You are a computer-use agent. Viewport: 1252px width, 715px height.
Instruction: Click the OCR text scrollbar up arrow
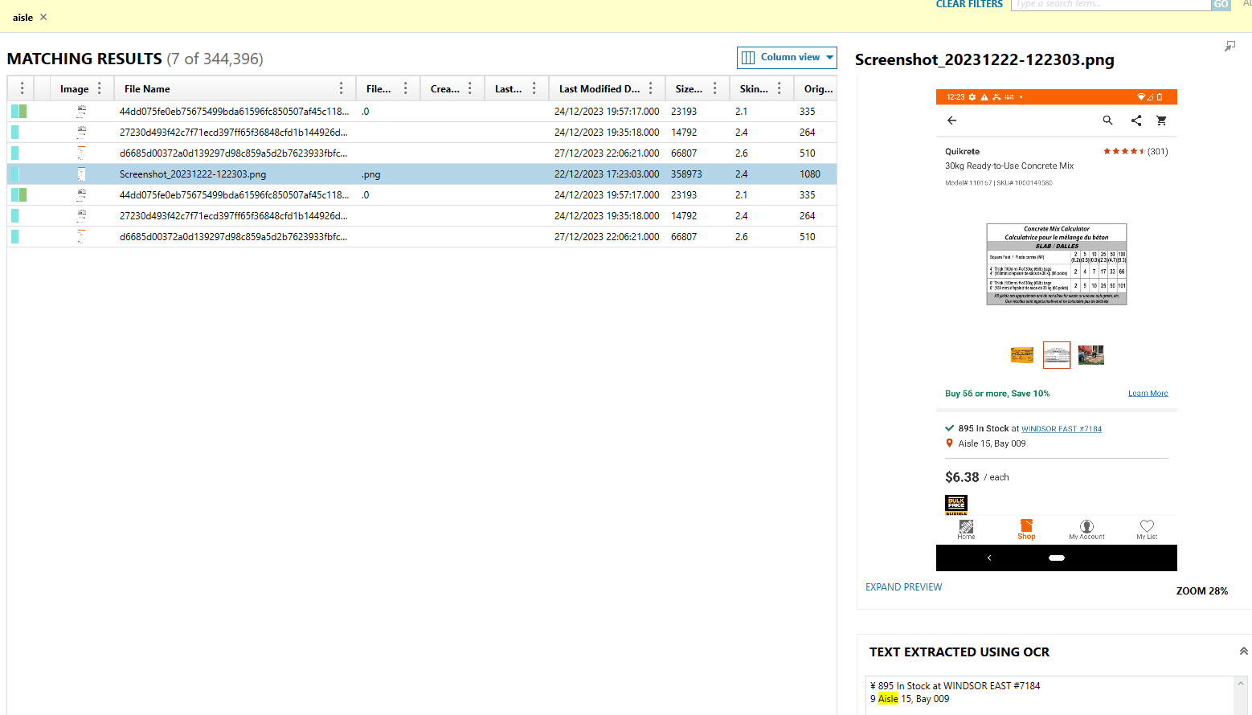(x=1241, y=684)
